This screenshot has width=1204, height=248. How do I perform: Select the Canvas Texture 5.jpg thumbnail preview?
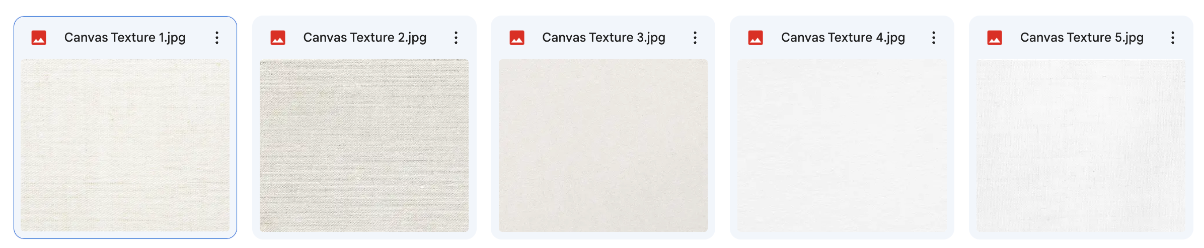(1081, 146)
